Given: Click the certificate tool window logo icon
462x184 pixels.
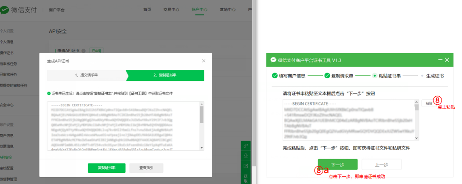Looking at the screenshot, I should click(x=273, y=60).
